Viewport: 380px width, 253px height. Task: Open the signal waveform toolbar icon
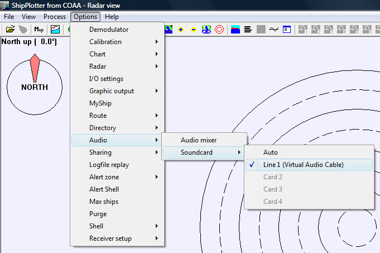274,30
